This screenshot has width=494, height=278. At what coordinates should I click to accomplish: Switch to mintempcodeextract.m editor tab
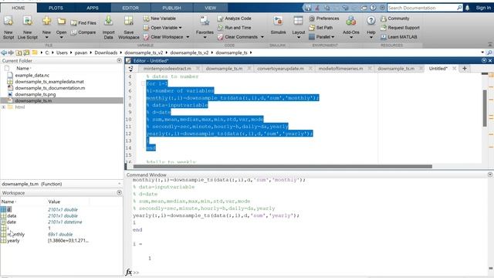[x=167, y=69]
